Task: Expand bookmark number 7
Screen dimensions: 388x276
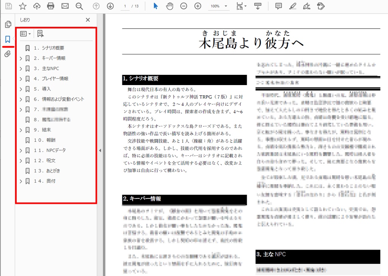Action: (21, 110)
